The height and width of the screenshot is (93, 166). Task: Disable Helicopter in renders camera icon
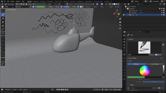(x=164, y=13)
